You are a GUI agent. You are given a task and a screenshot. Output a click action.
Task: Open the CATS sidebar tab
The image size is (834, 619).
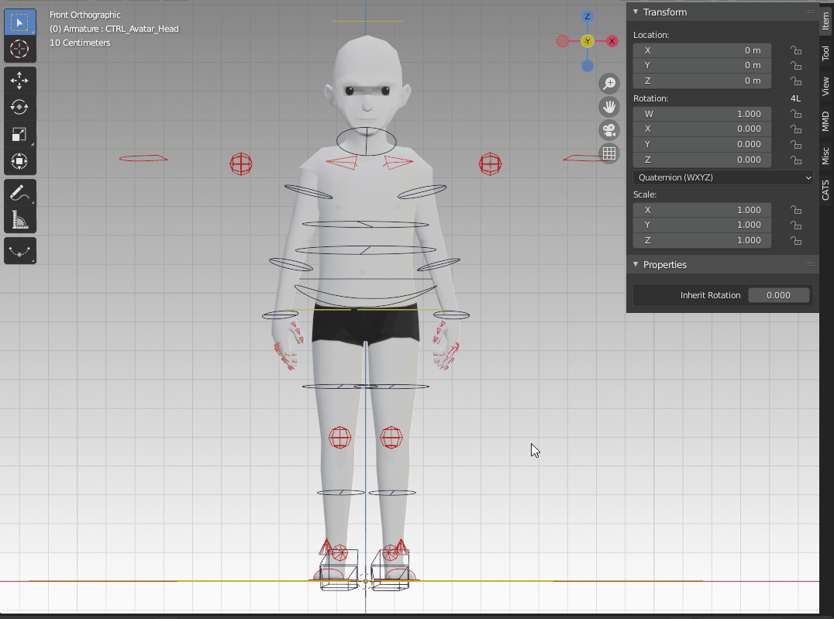pyautogui.click(x=826, y=190)
